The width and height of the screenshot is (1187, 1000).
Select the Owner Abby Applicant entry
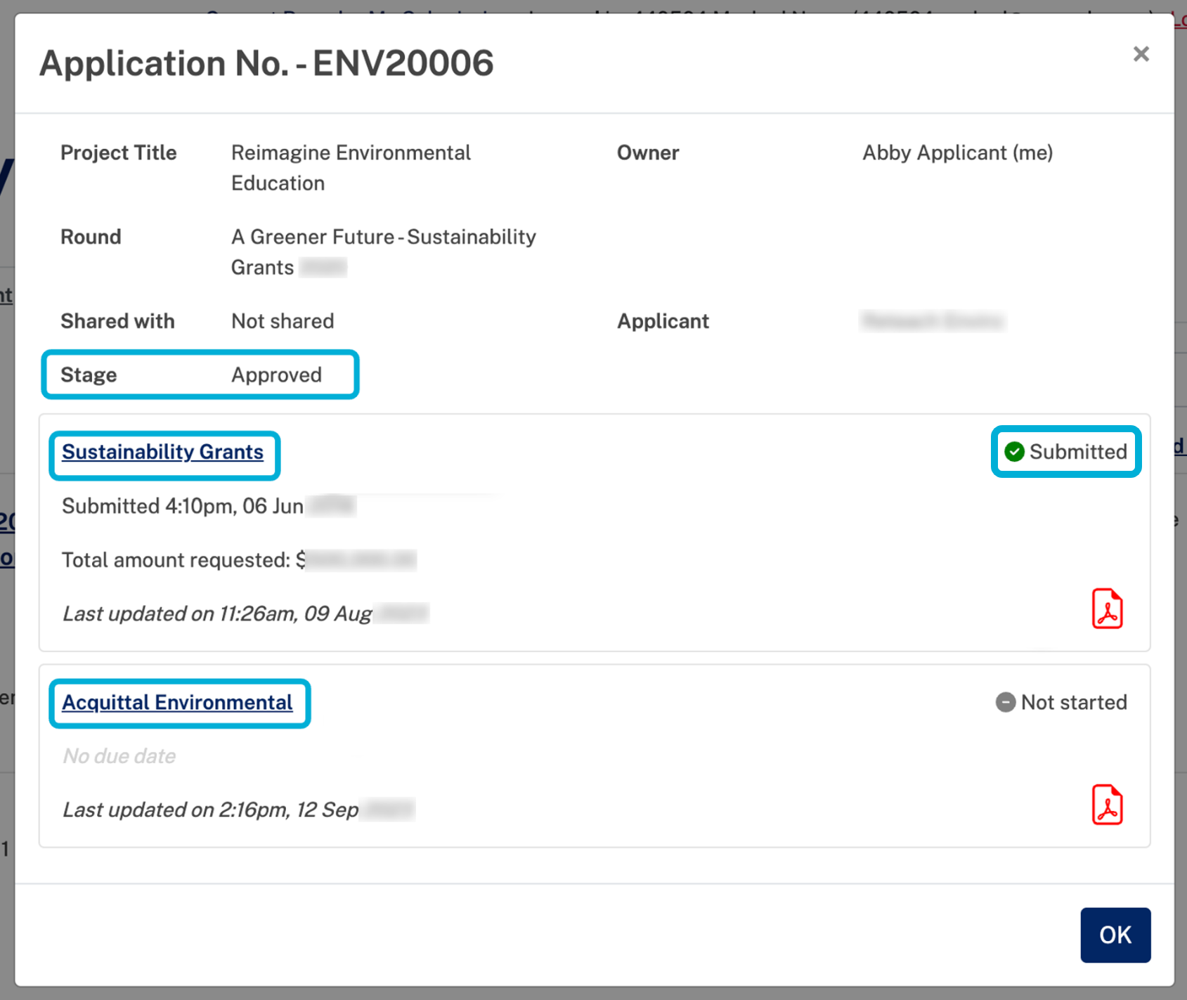tap(956, 152)
